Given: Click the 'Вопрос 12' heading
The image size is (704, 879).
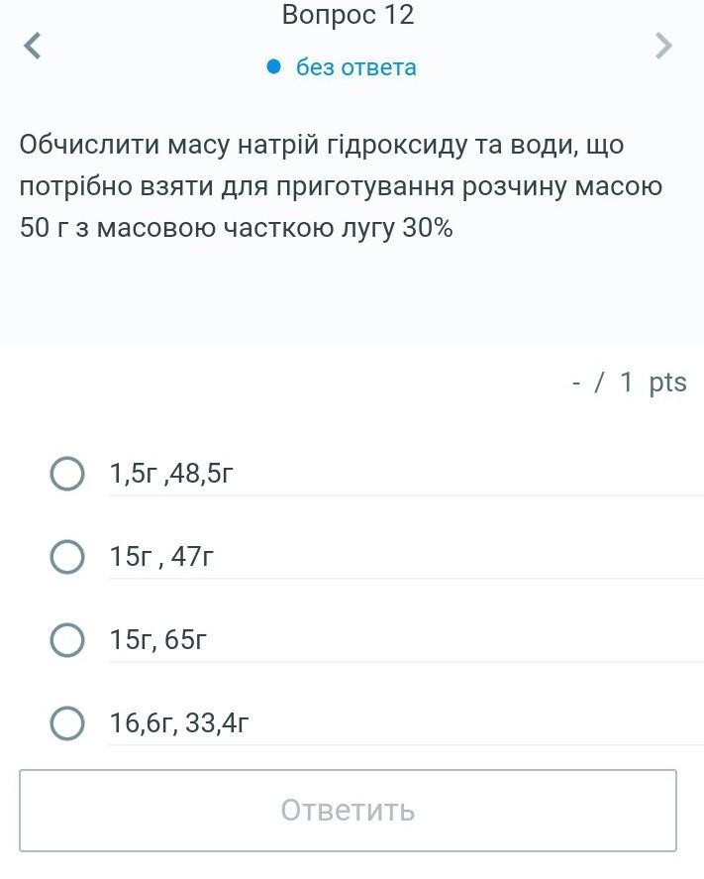Looking at the screenshot, I should pyautogui.click(x=348, y=16).
